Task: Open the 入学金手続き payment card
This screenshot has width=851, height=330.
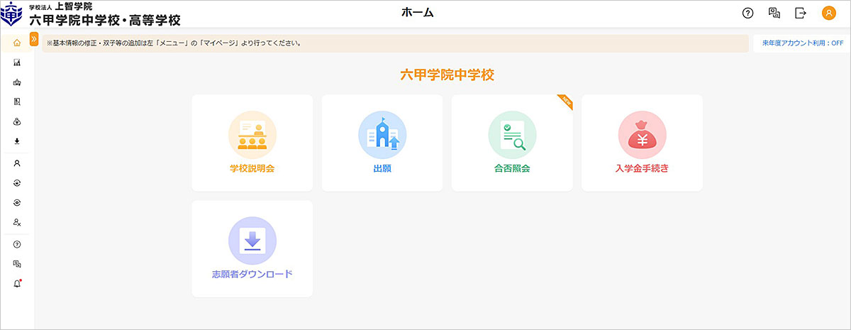Action: 641,143
